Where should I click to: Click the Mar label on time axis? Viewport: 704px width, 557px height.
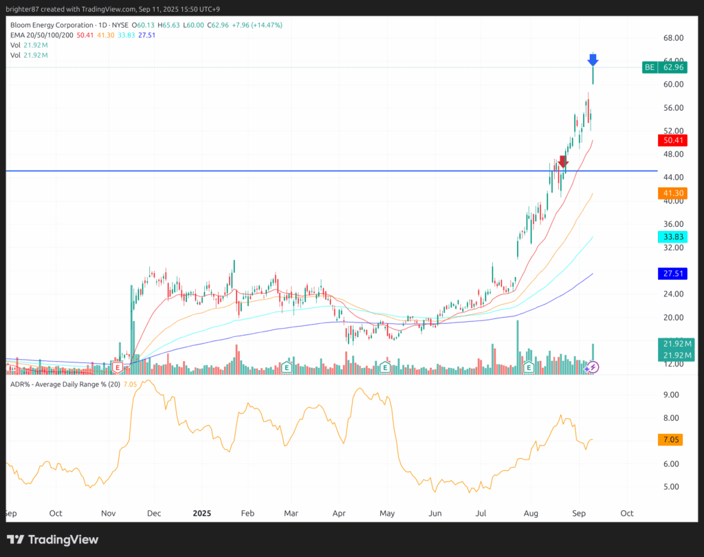coord(291,513)
